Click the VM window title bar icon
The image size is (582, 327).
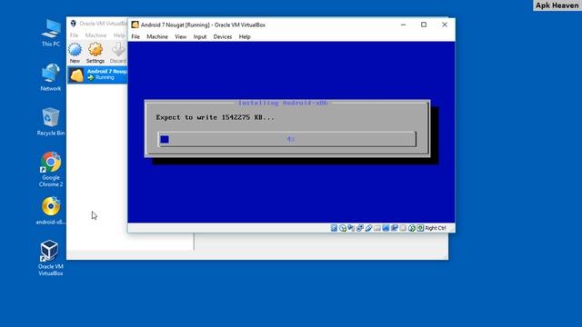pos(135,25)
